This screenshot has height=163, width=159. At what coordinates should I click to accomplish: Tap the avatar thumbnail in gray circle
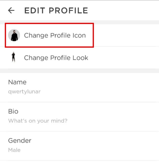click(14, 35)
